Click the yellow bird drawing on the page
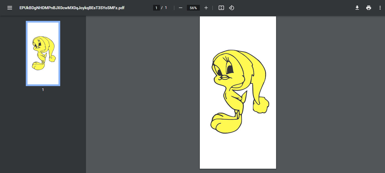The width and height of the screenshot is (385, 173). coord(240,92)
